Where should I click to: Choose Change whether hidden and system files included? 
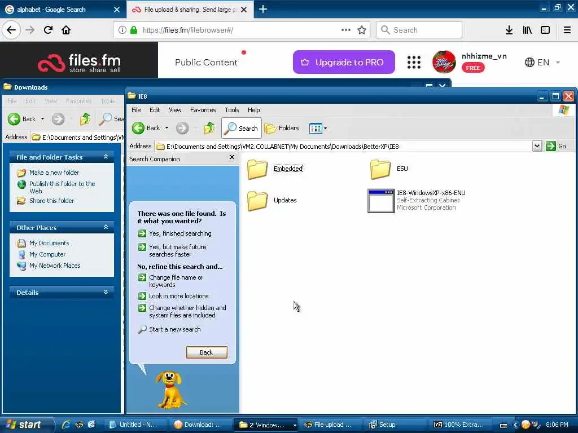[x=182, y=311]
